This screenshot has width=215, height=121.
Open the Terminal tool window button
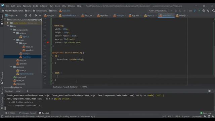44,113
